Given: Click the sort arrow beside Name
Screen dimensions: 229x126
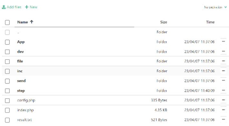Looking at the screenshot, I should click(32, 22).
